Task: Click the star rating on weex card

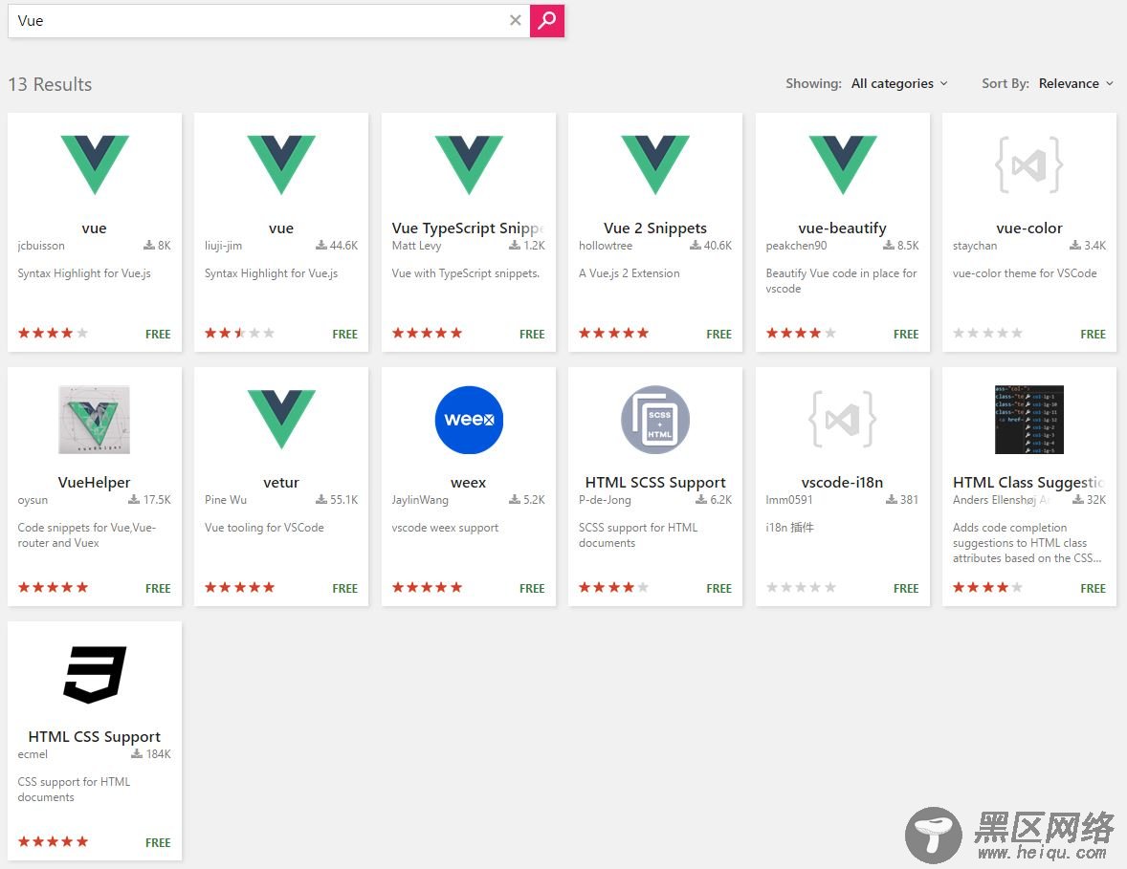Action: (427, 588)
